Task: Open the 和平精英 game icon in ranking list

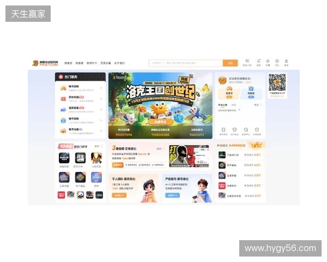Action: 222,165
